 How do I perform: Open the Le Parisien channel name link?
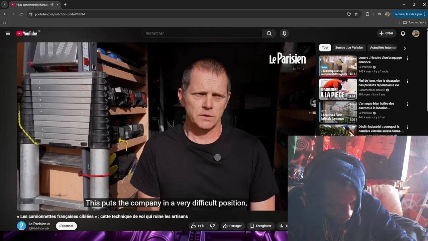pos(37,224)
